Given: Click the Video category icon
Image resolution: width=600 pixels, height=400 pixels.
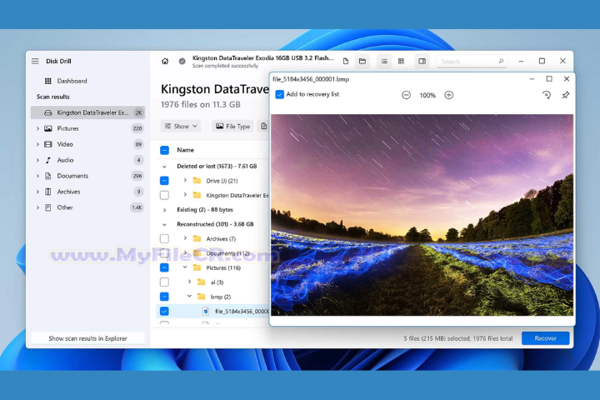Looking at the screenshot, I should coord(47,144).
